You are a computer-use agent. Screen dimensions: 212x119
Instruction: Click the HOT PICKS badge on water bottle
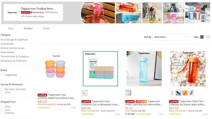(141, 102)
